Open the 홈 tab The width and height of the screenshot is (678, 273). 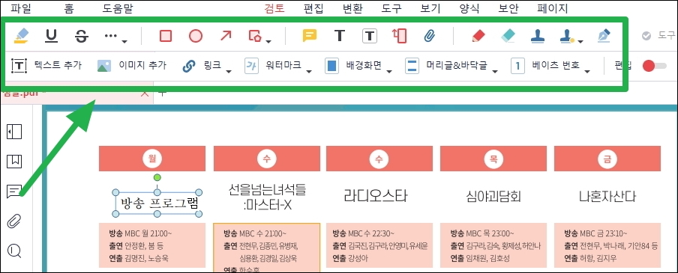pyautogui.click(x=69, y=9)
